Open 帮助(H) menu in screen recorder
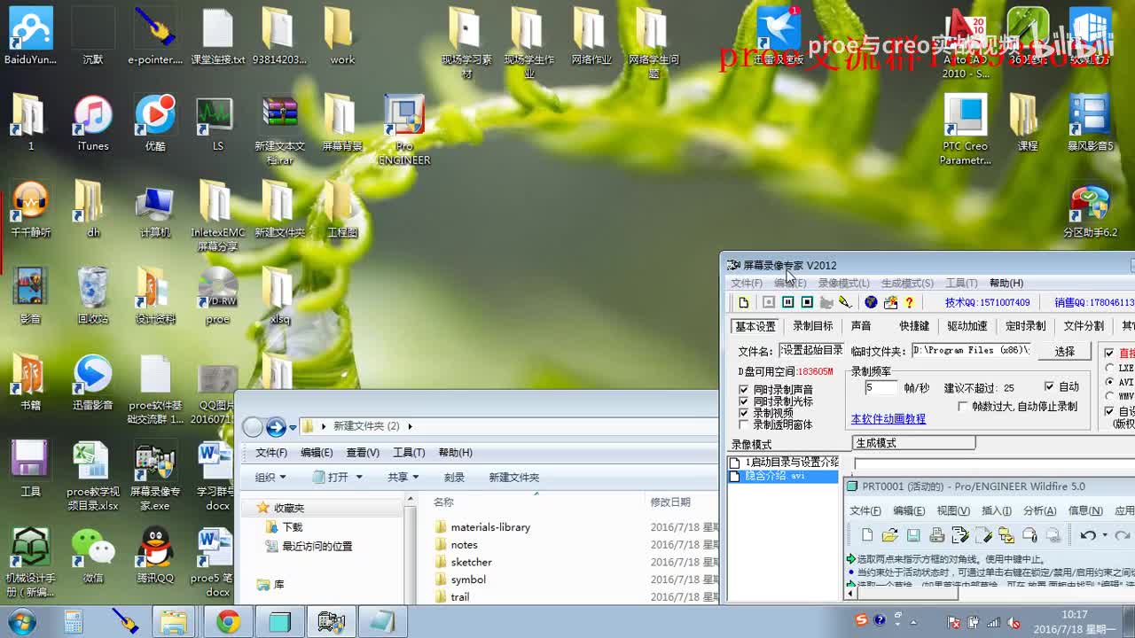The width and height of the screenshot is (1135, 638). 1006,283
